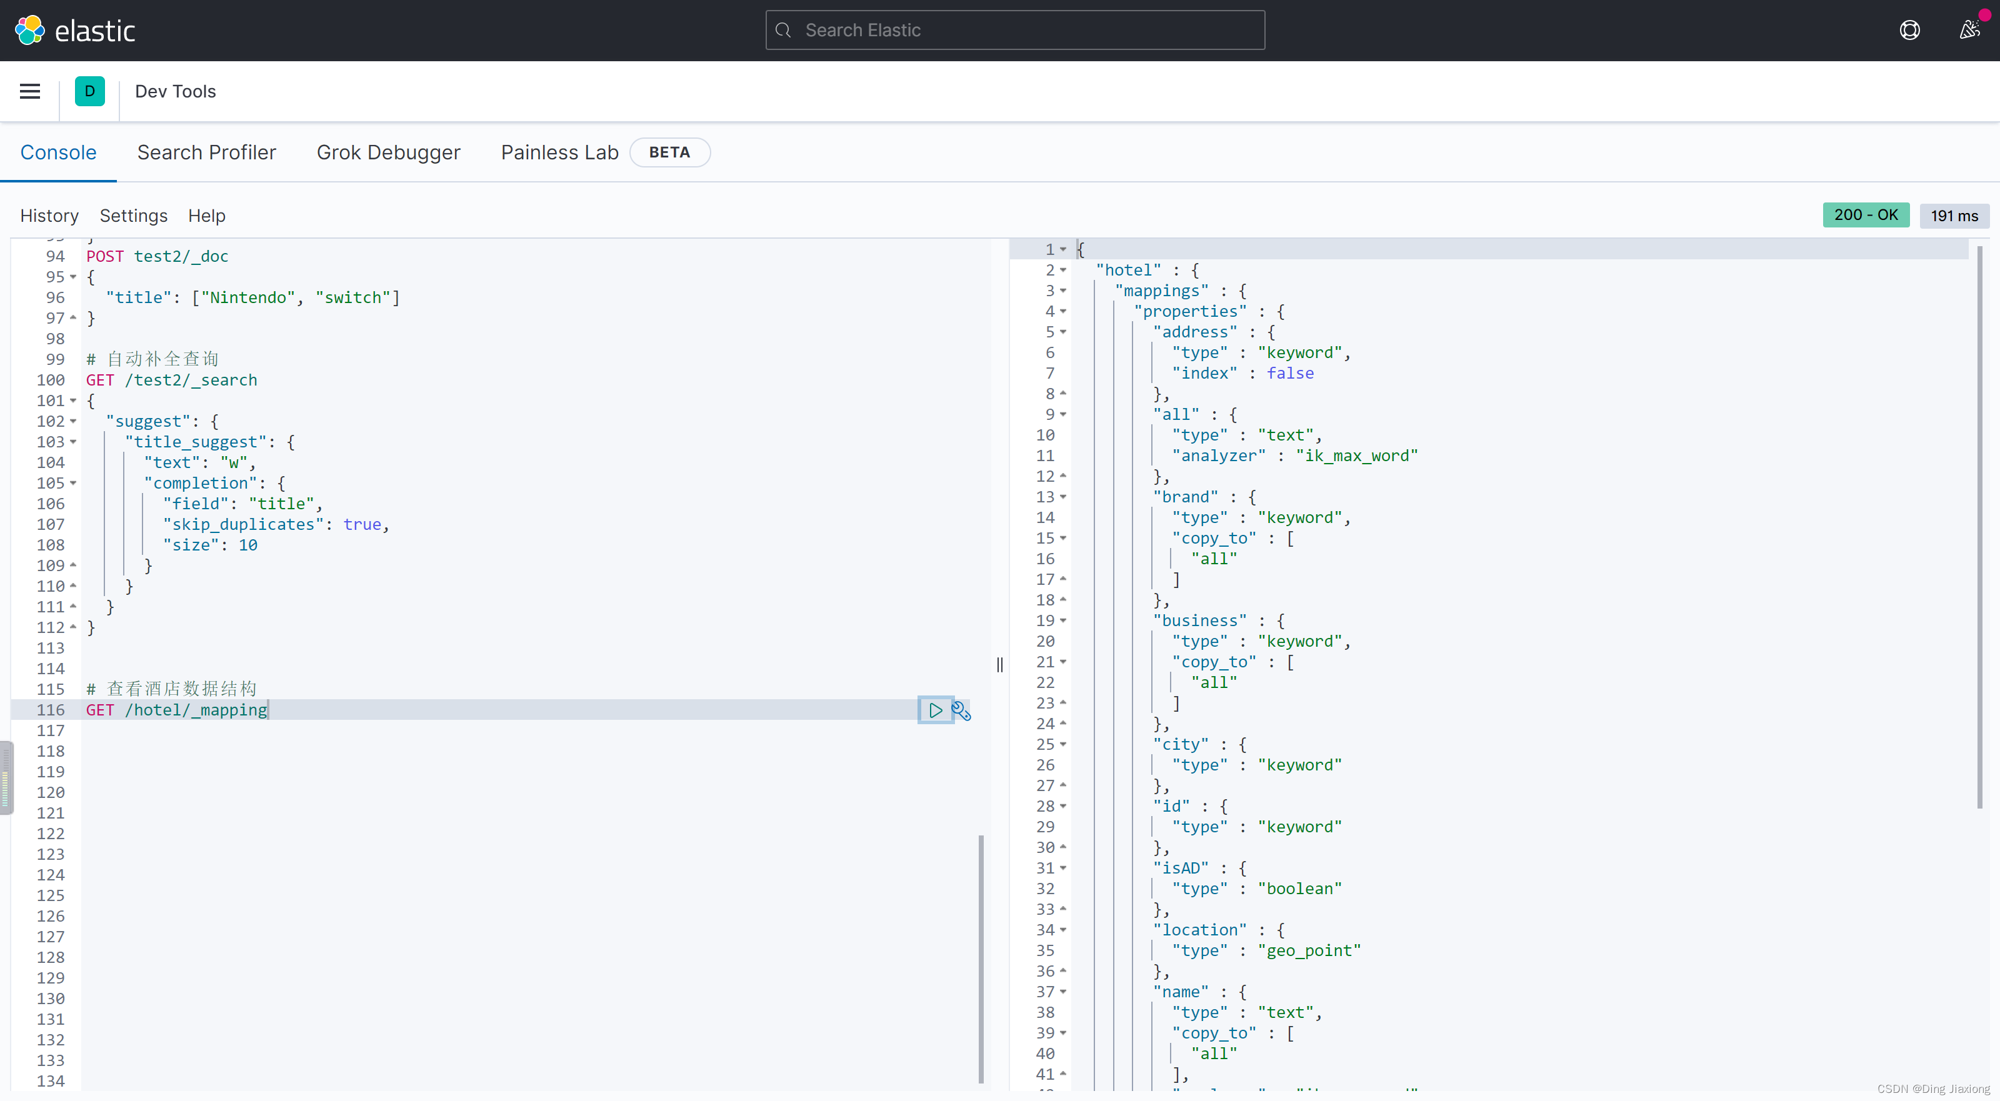This screenshot has width=2000, height=1101.
Task: Switch to the Painless Lab tab
Action: click(x=560, y=152)
